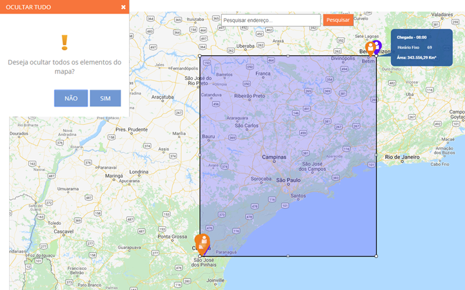Click the Guarapuava map label
The width and height of the screenshot is (465, 290).
129,247
